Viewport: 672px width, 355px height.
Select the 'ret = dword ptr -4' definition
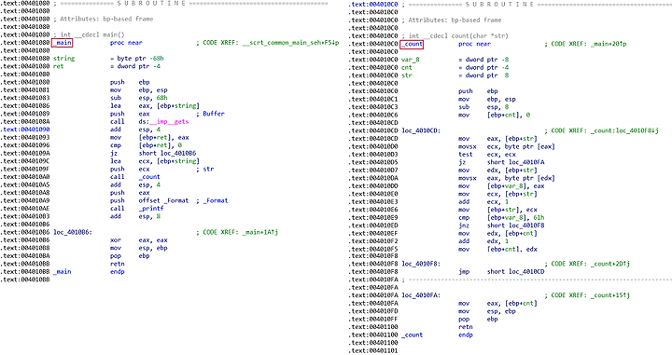(106, 66)
